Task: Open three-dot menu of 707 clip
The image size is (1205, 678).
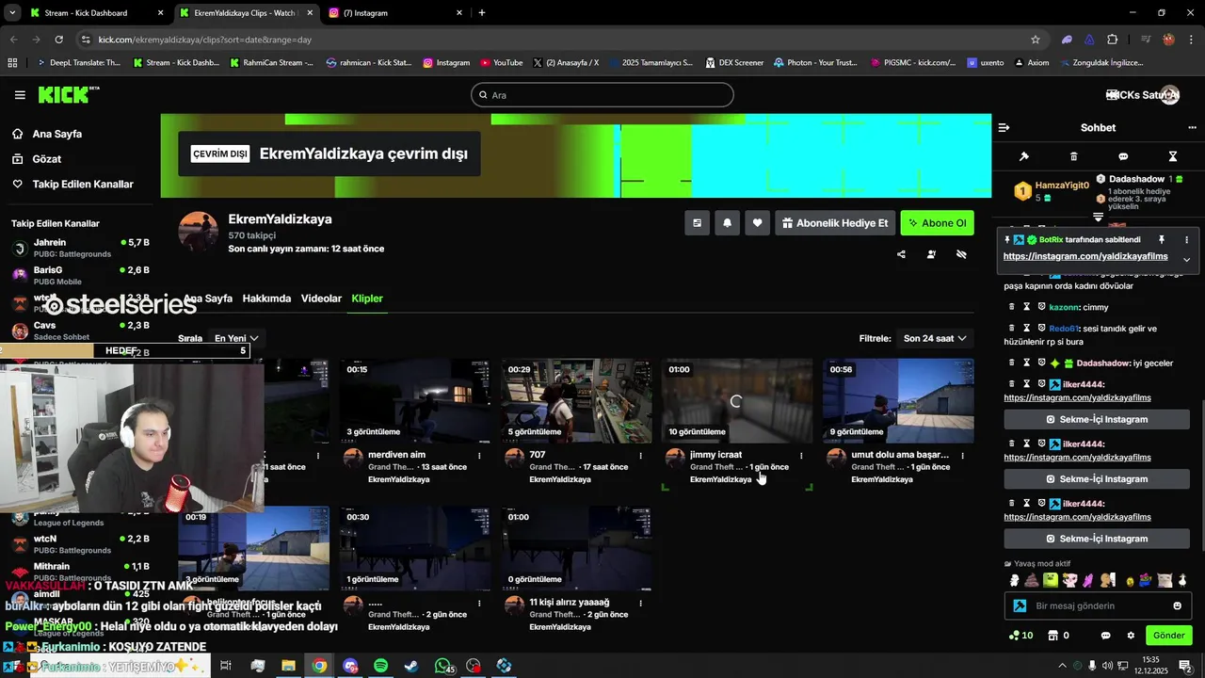Action: (x=641, y=456)
